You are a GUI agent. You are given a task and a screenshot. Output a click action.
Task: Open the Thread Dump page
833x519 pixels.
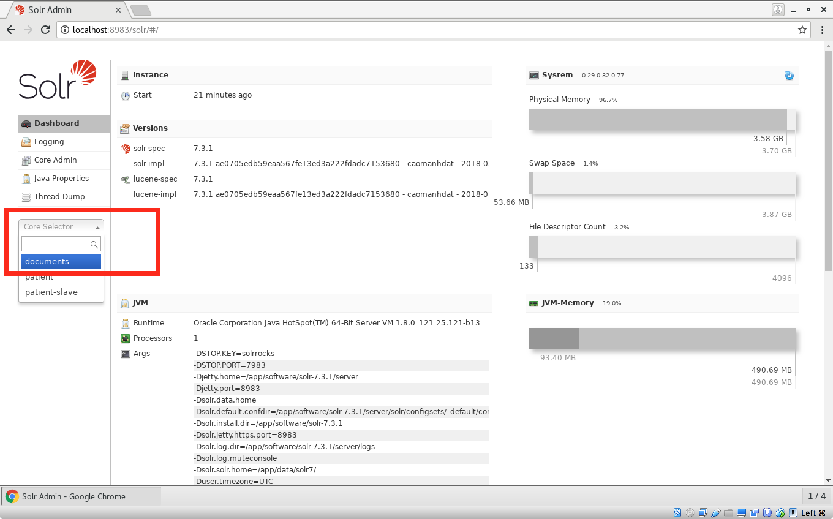tap(64, 197)
